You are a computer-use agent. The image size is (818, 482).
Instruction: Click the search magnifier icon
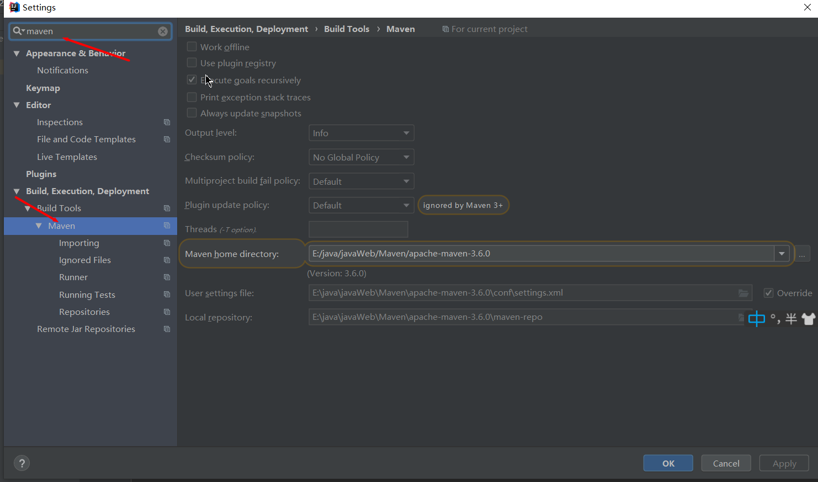[18, 31]
